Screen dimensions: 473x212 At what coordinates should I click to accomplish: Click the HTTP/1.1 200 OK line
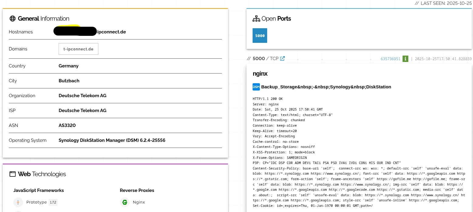click(267, 99)
